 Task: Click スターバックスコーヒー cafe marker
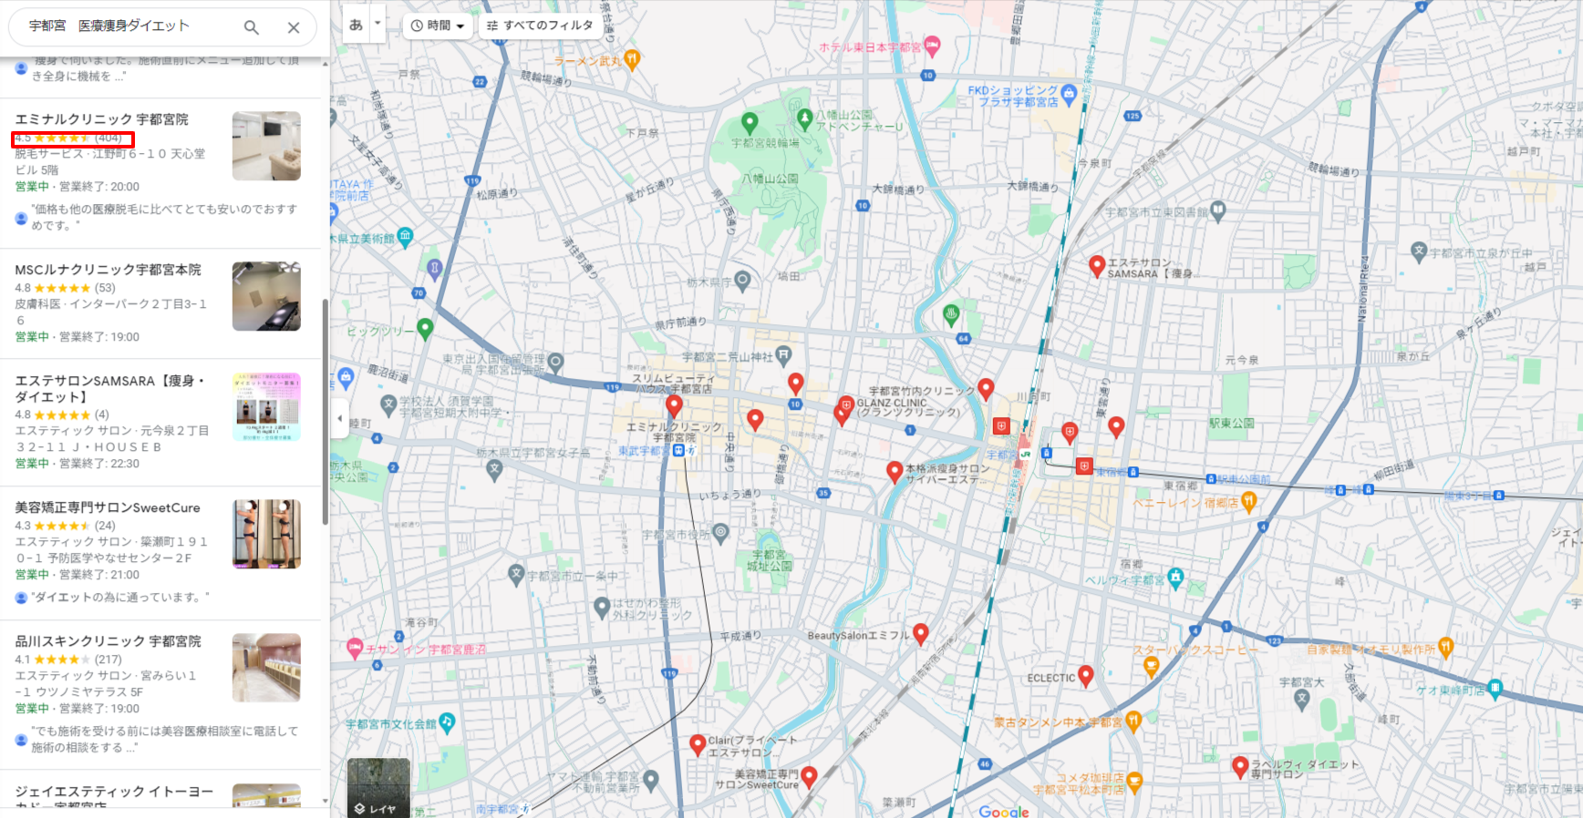[1152, 667]
